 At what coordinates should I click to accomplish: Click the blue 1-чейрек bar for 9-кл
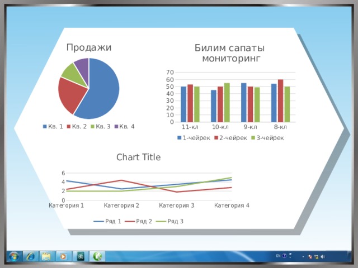click(244, 103)
